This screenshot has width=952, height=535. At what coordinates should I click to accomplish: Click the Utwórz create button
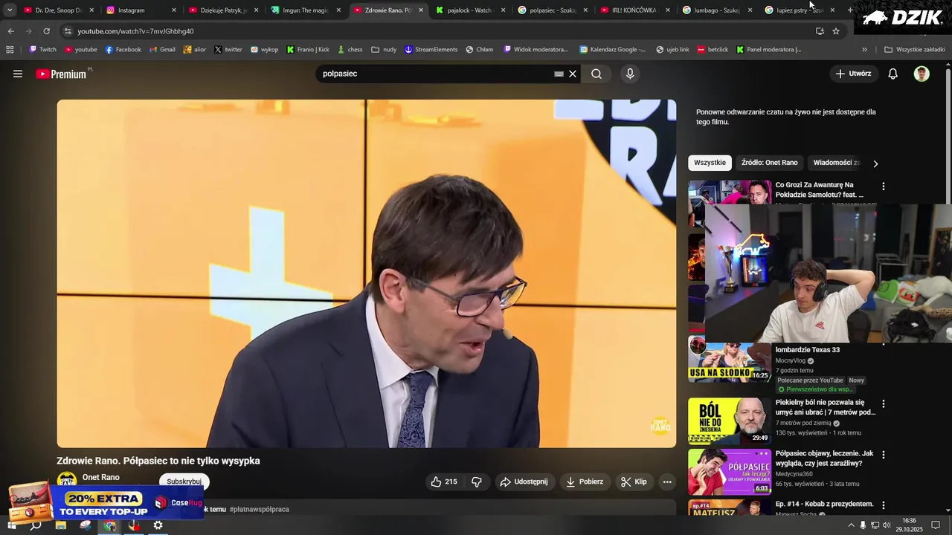pos(853,74)
